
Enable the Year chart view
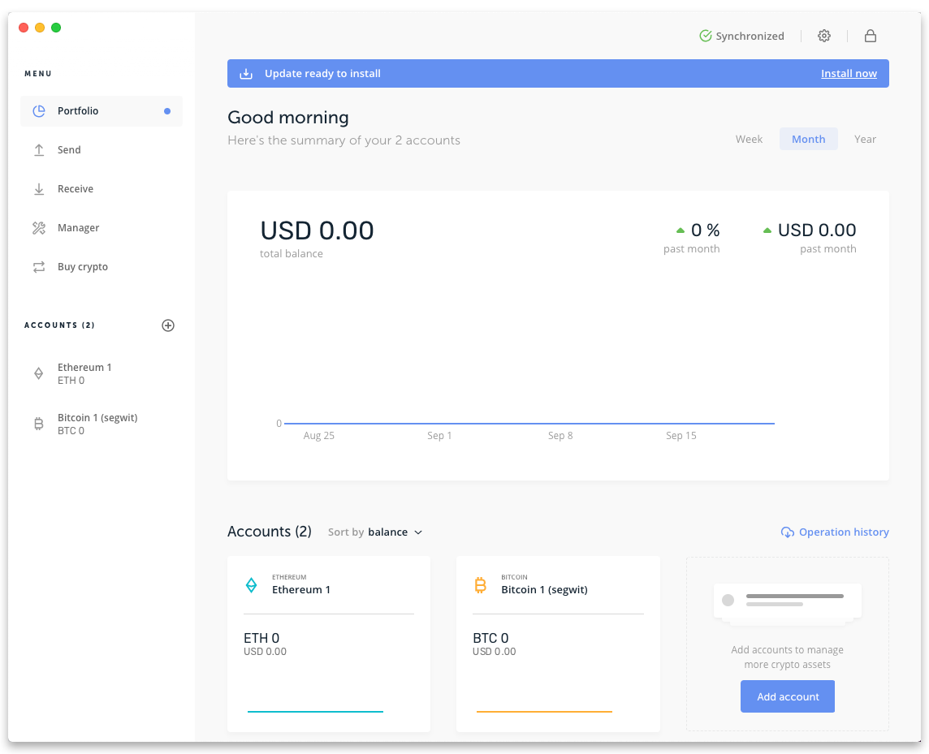[x=865, y=139]
